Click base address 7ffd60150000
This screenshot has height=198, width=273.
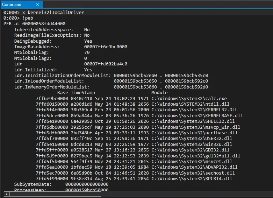[x=52, y=104]
